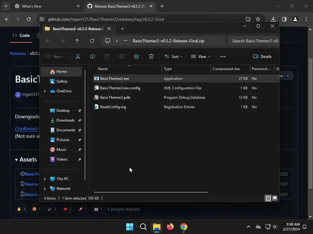This screenshot has height=234, width=313.
Task: Click the horizontal scrollbar in file list
Action: coord(151,192)
